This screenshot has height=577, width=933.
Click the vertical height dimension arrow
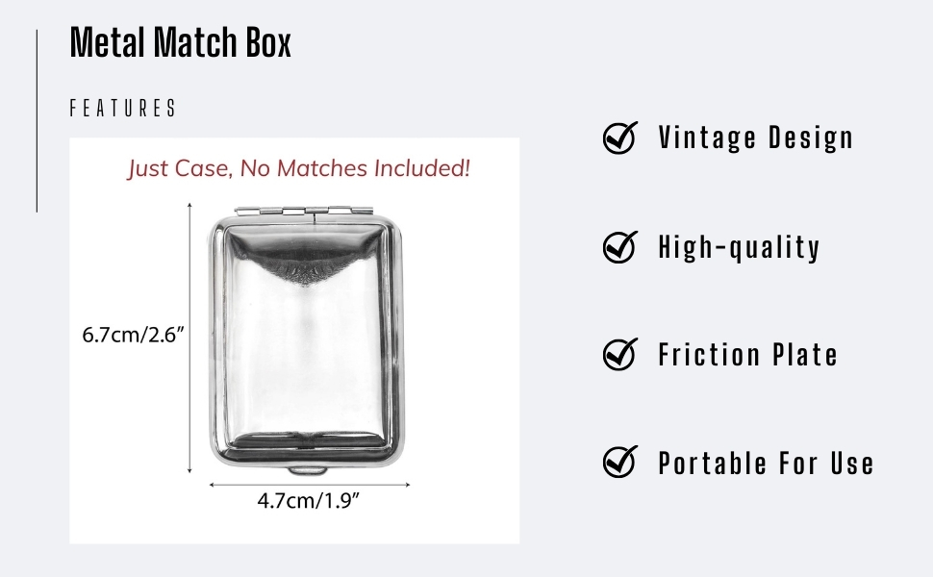pyautogui.click(x=189, y=338)
